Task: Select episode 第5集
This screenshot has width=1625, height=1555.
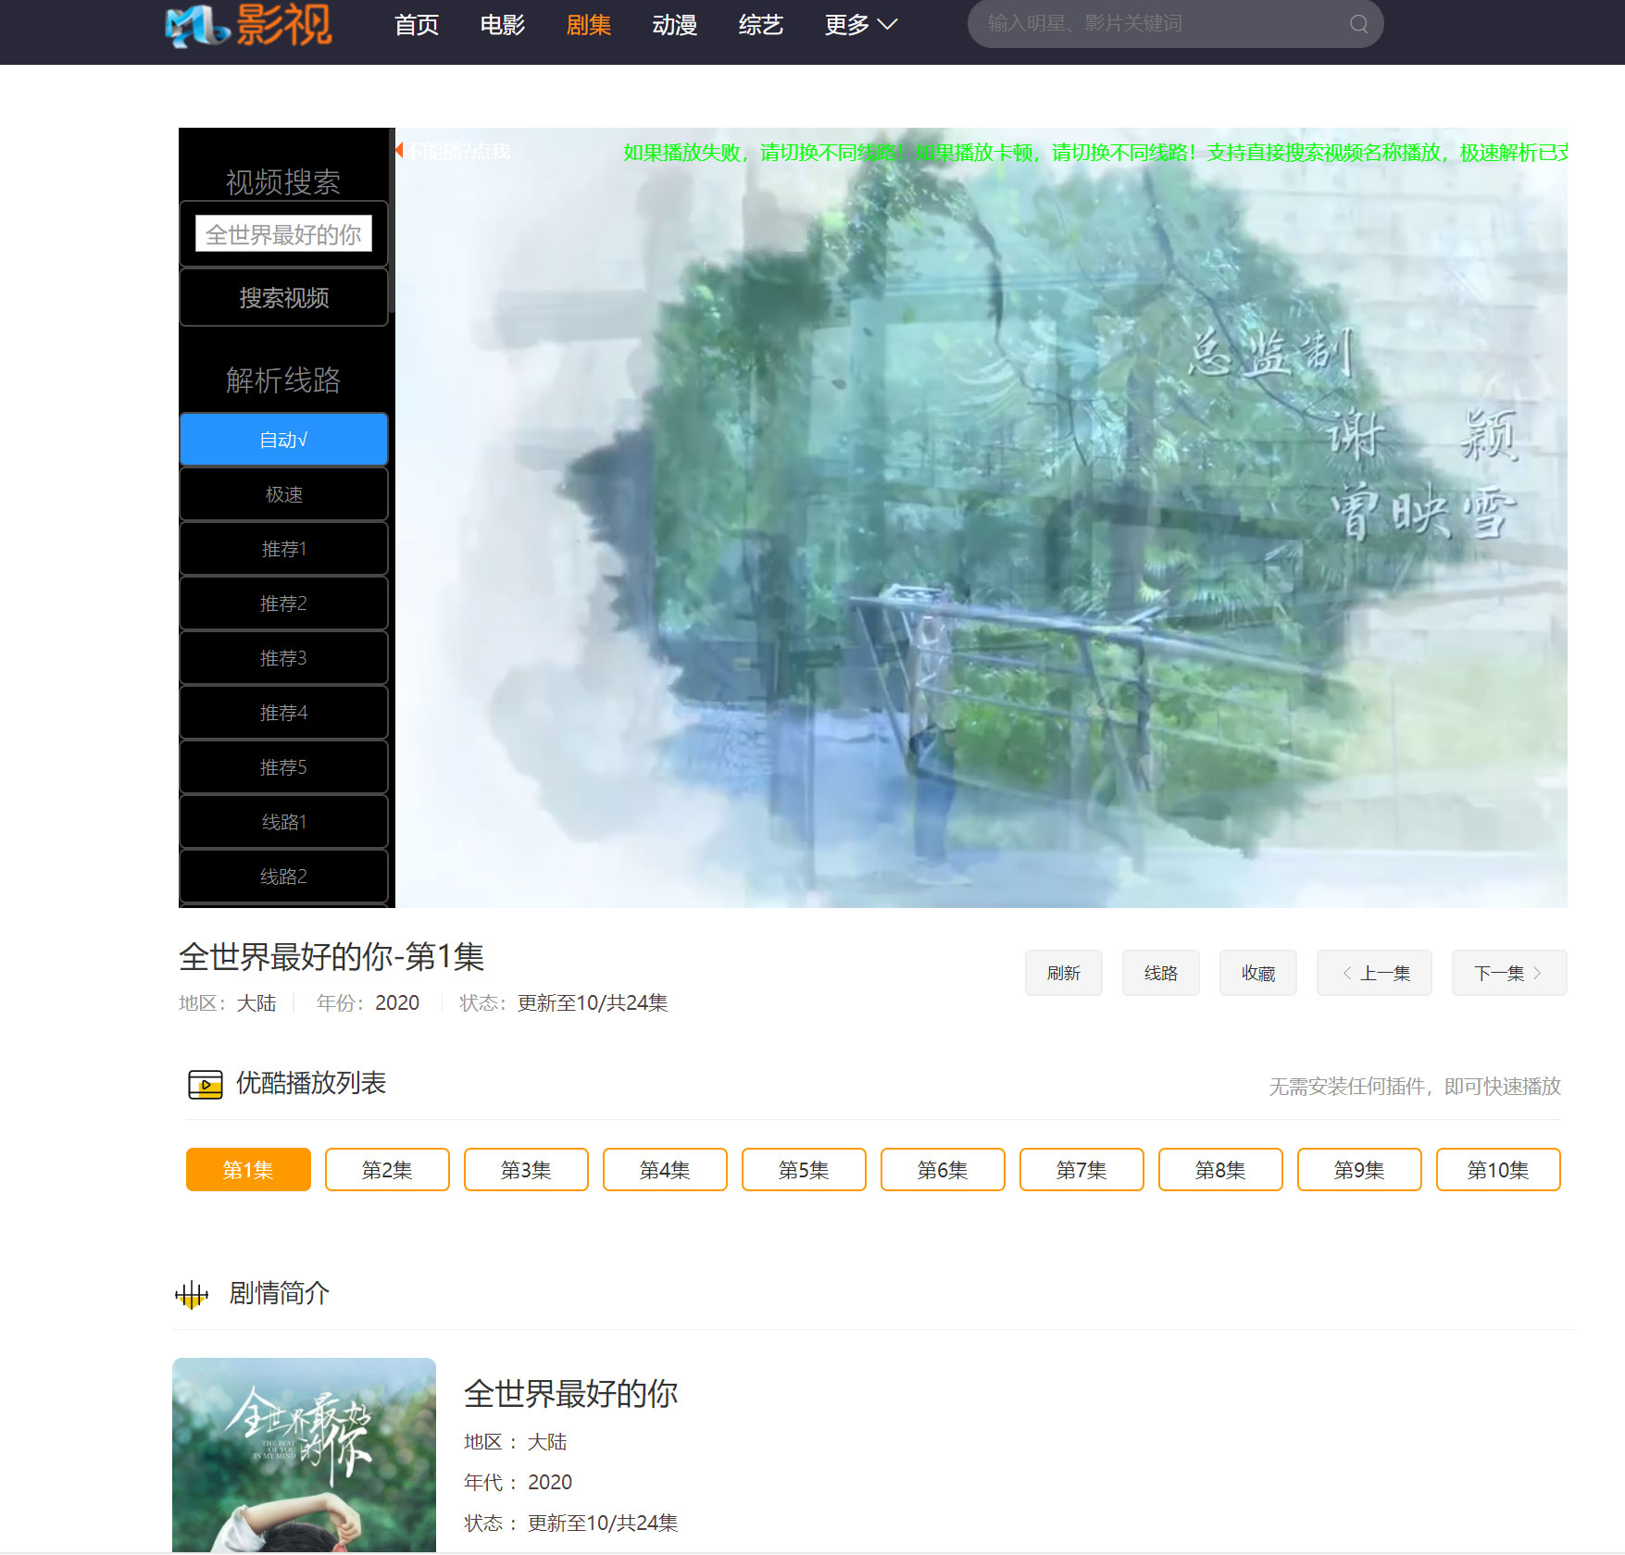Action: click(x=803, y=1169)
